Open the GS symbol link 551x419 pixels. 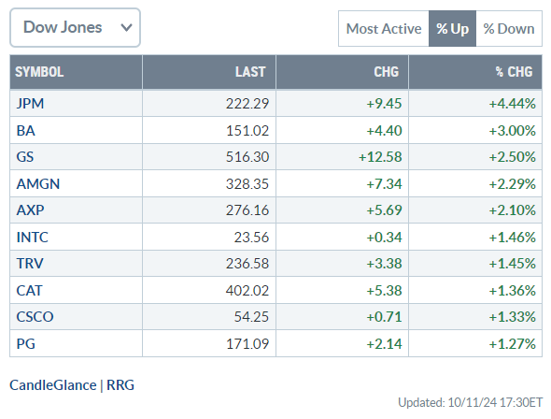tap(25, 157)
